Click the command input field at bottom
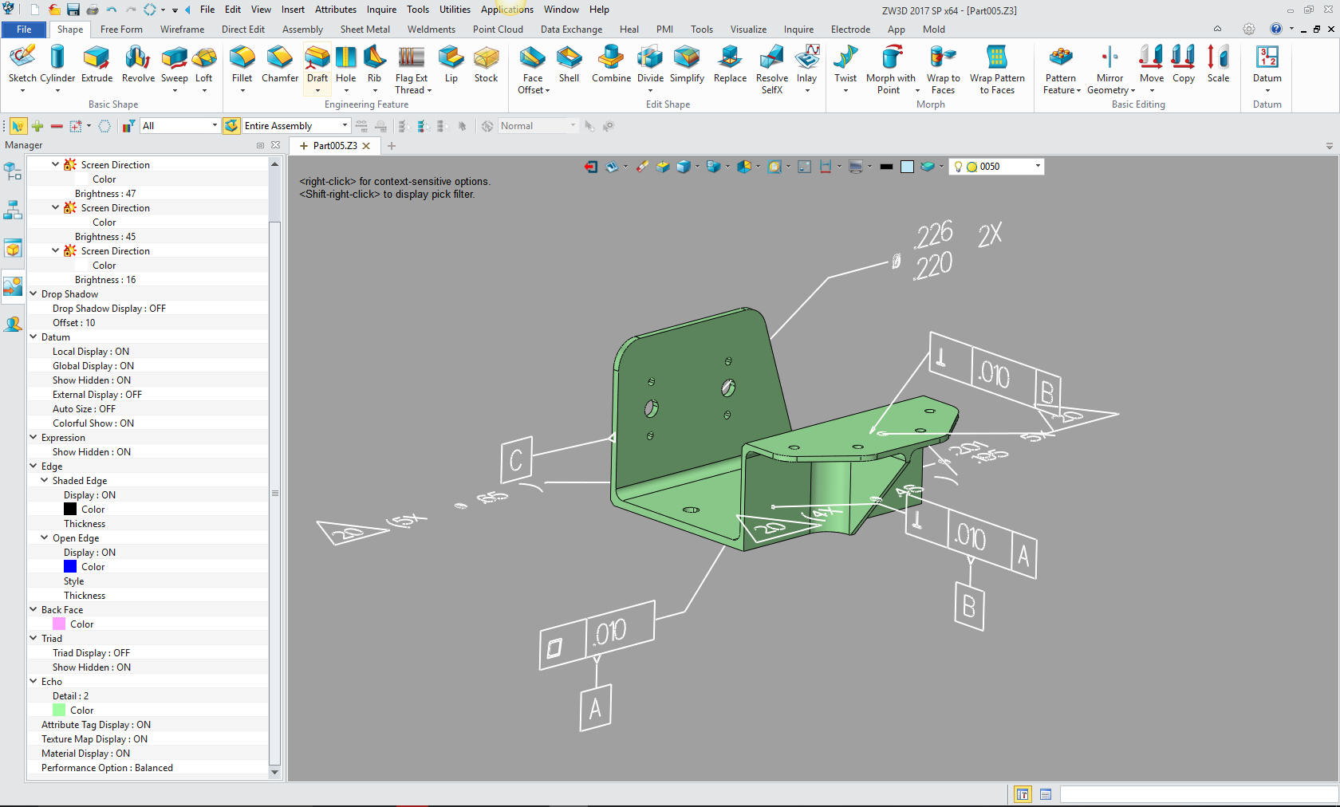The image size is (1340, 807). [1199, 794]
